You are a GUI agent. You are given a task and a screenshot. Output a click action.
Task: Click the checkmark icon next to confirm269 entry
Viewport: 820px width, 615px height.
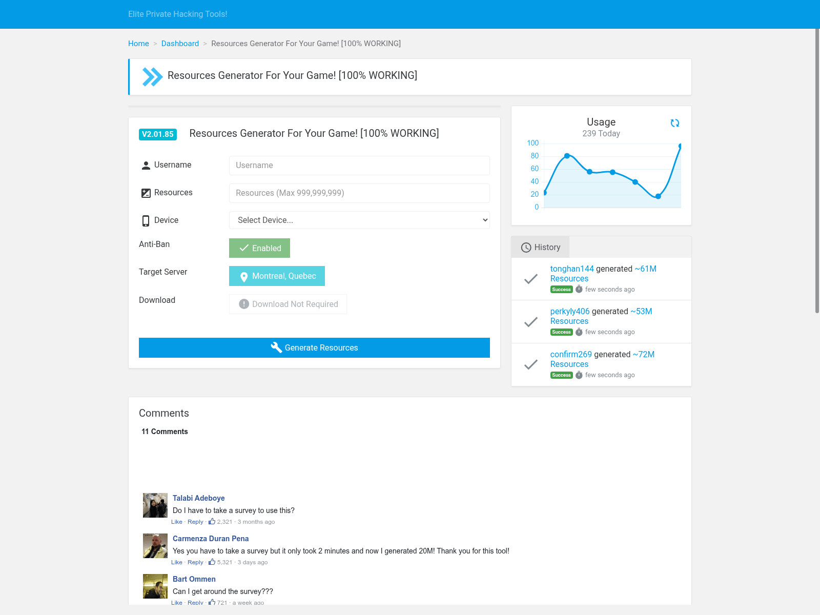(x=531, y=364)
